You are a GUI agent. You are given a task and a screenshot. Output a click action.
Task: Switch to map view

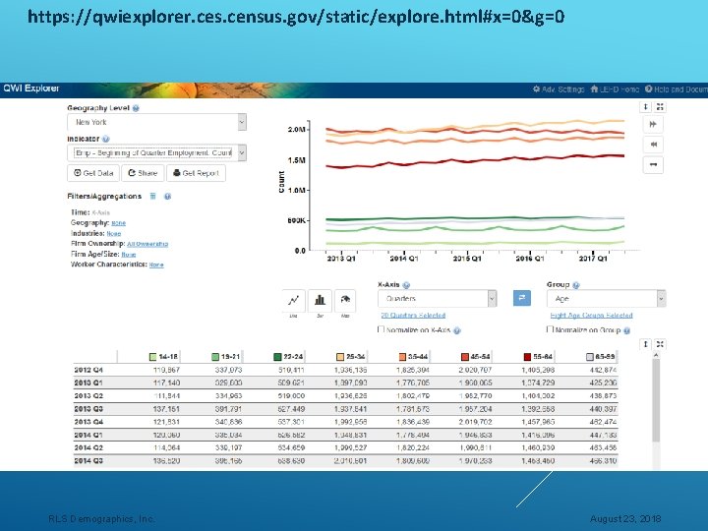click(345, 300)
